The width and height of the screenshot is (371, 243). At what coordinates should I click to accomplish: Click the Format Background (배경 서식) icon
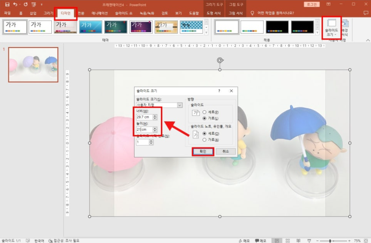345,28
